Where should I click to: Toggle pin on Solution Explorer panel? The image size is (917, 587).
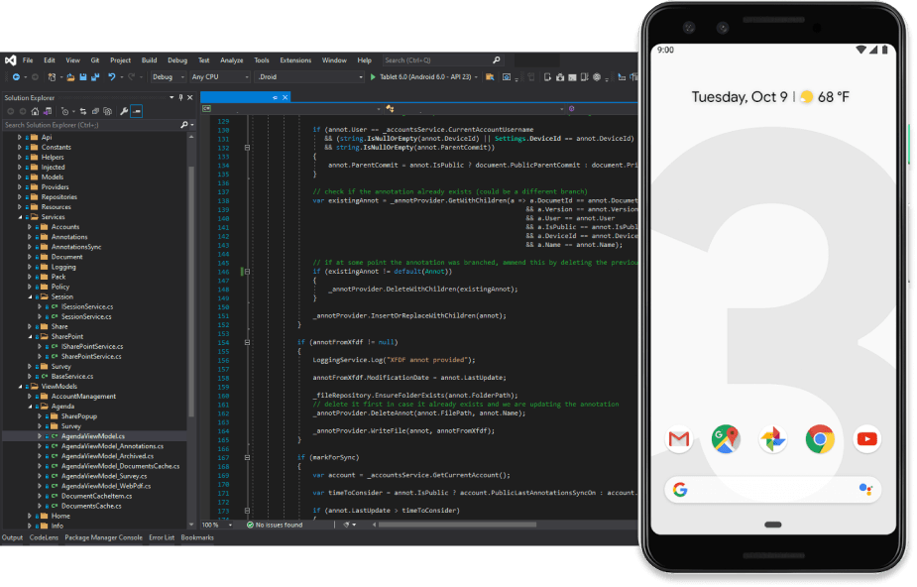(x=180, y=97)
